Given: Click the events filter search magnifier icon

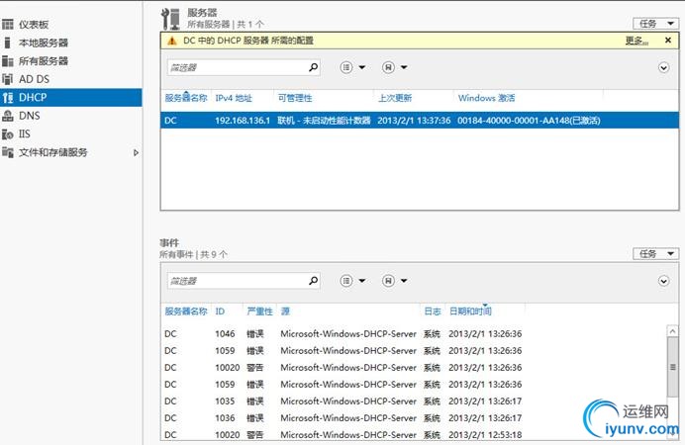Looking at the screenshot, I should pos(313,281).
